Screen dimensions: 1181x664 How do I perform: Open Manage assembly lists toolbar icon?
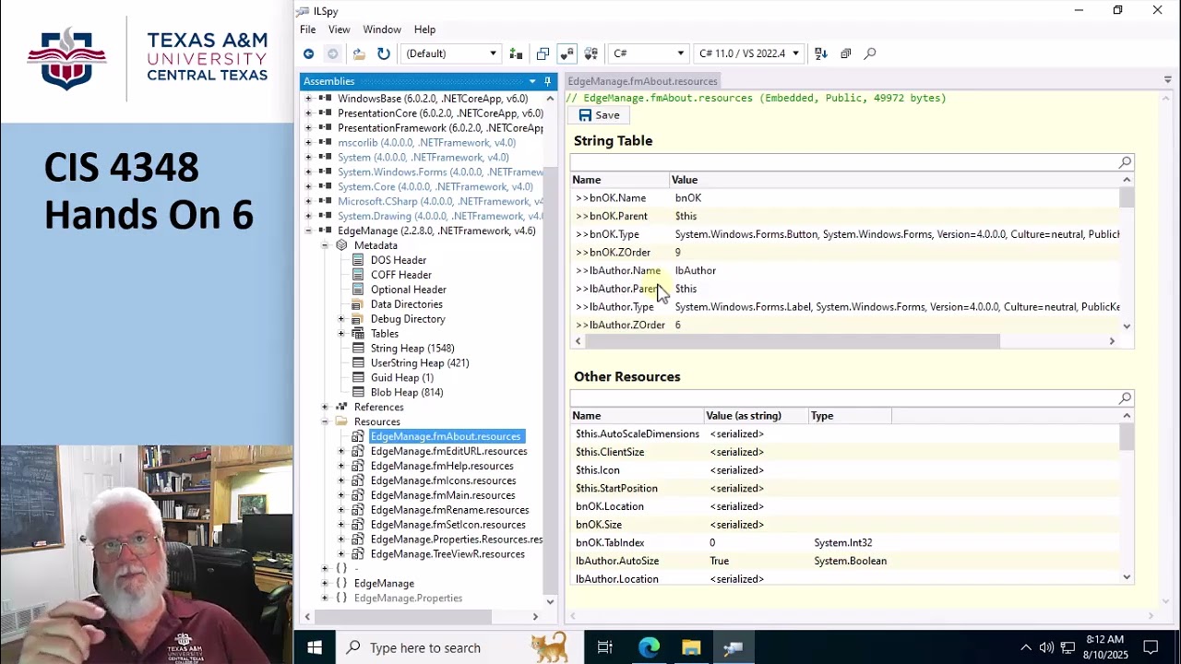516,53
